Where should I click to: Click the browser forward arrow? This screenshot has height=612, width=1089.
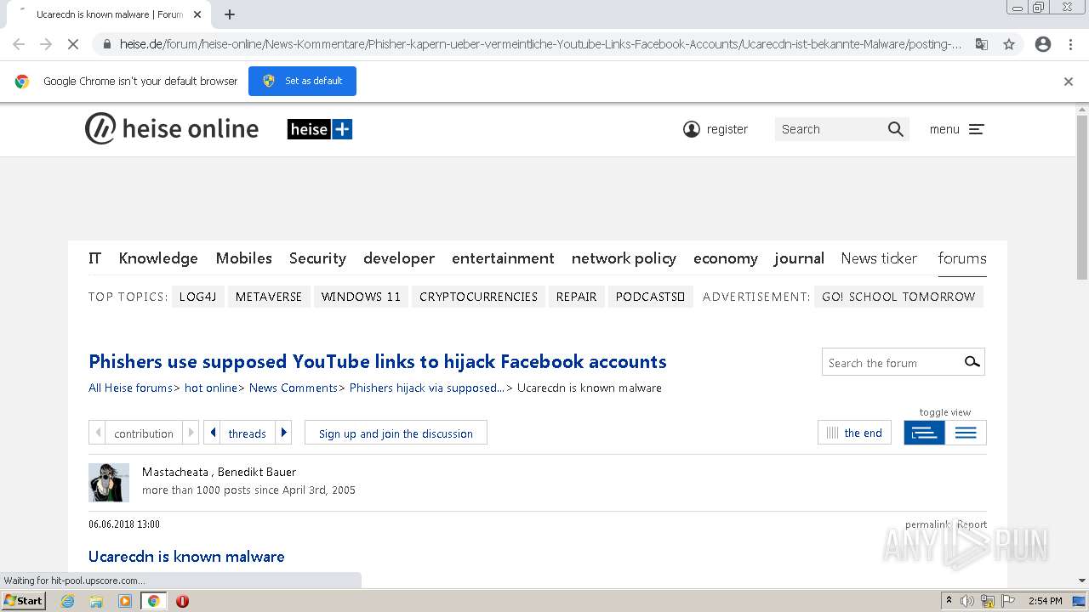point(46,44)
